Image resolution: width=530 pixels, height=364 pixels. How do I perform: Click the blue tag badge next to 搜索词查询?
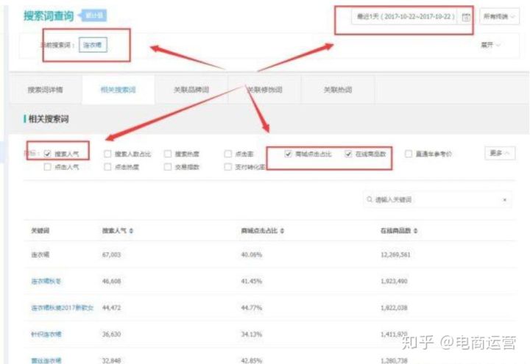point(93,15)
